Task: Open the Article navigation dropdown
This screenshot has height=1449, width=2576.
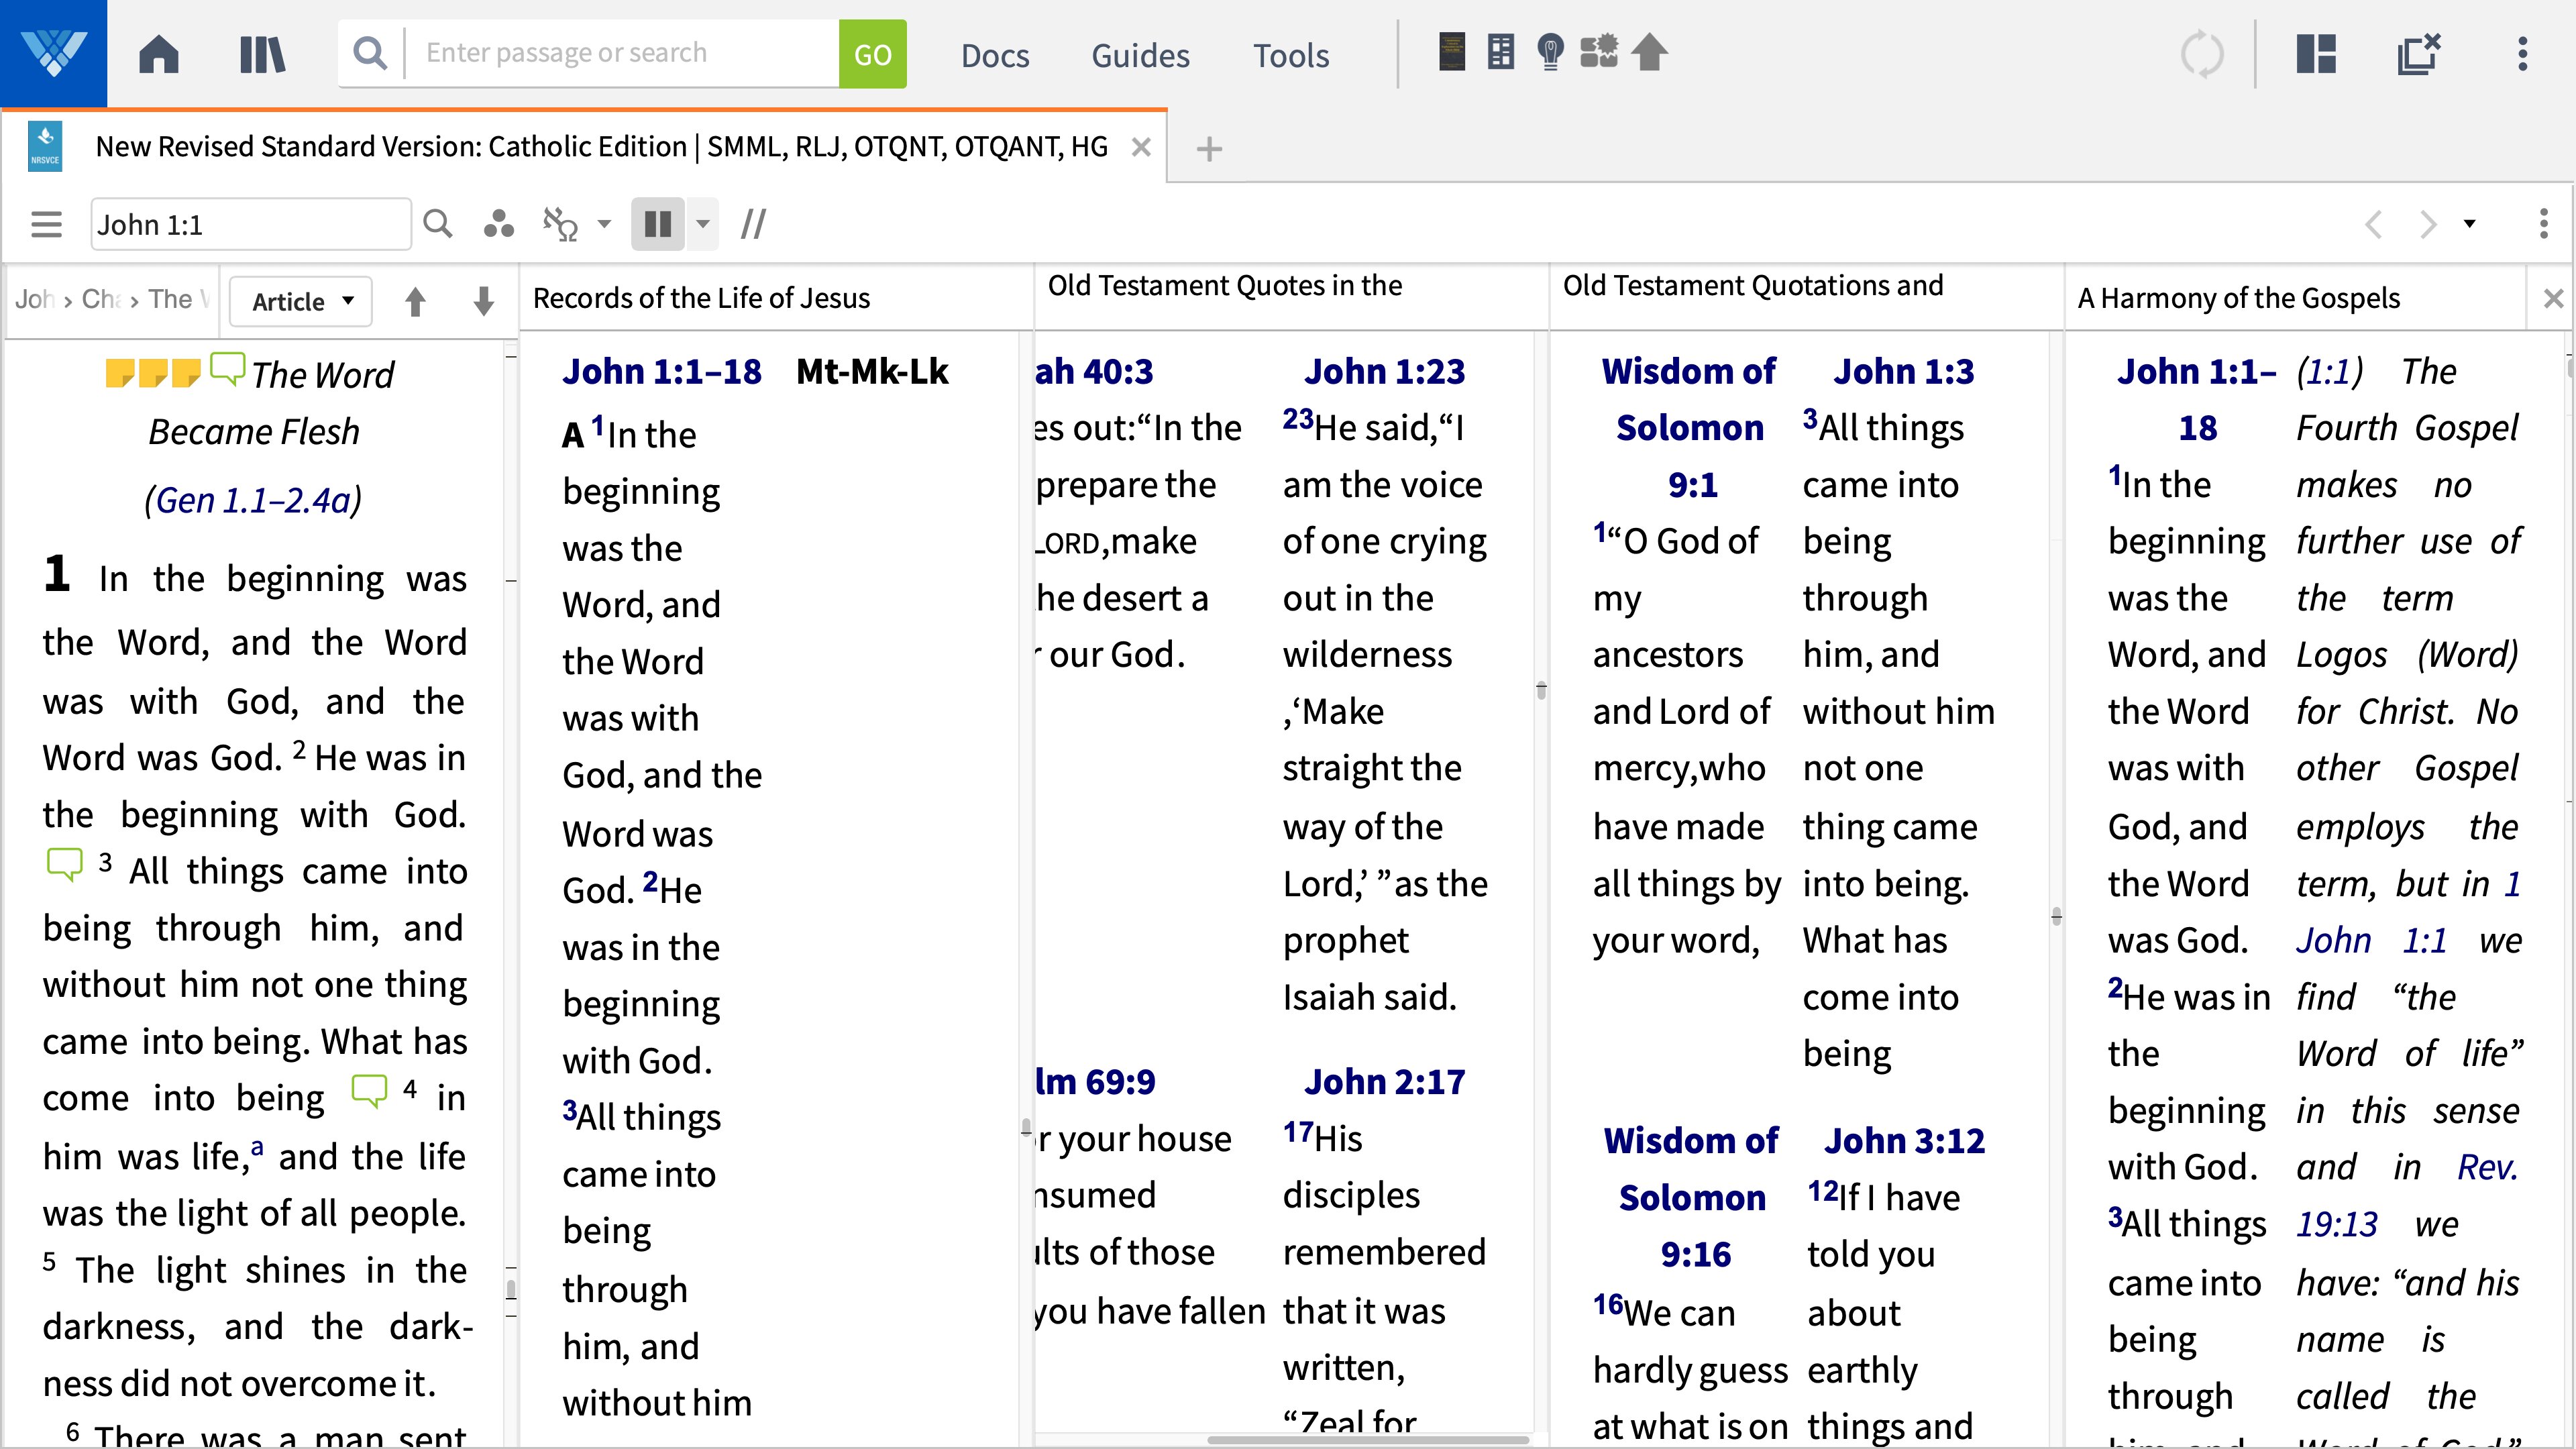Action: pos(301,301)
